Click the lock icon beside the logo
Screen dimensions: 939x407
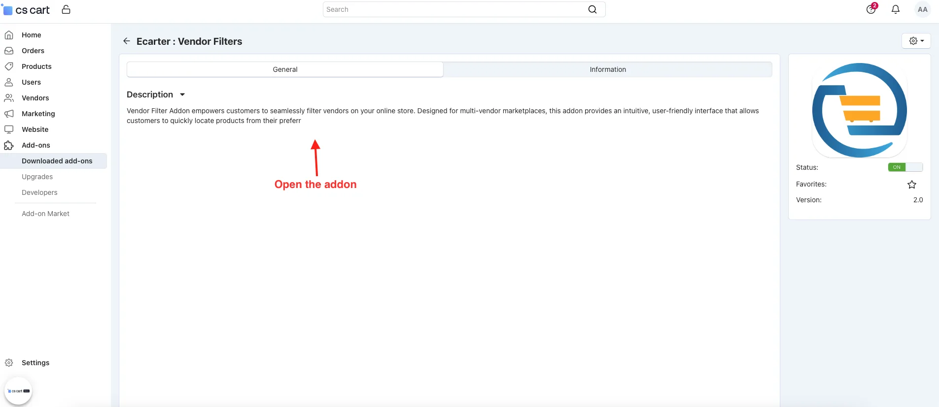click(66, 9)
